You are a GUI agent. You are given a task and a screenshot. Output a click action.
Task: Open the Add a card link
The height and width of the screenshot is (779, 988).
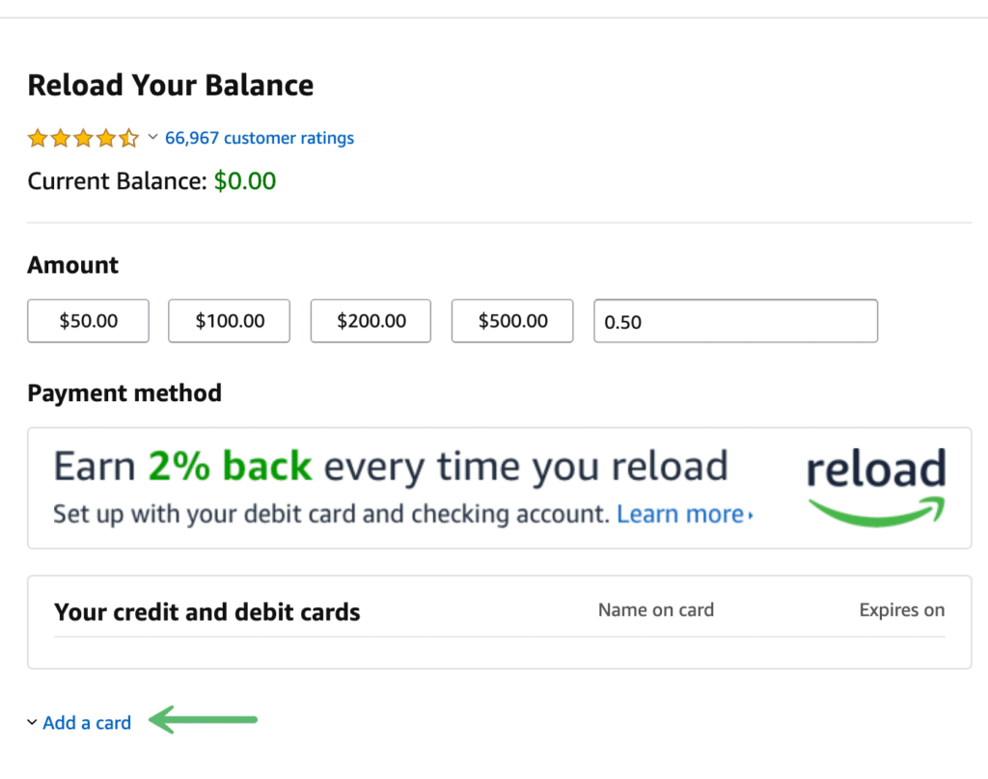[x=87, y=722]
